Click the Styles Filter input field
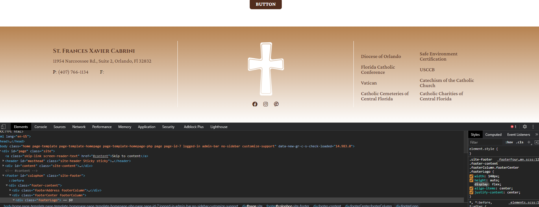The width and height of the screenshot is (539, 207). coord(486,142)
